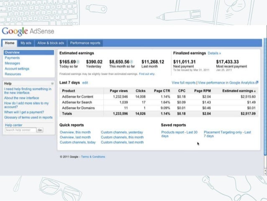267x201 pixels.
Task: Open Account settings in the sidebar
Action: [x=17, y=69]
